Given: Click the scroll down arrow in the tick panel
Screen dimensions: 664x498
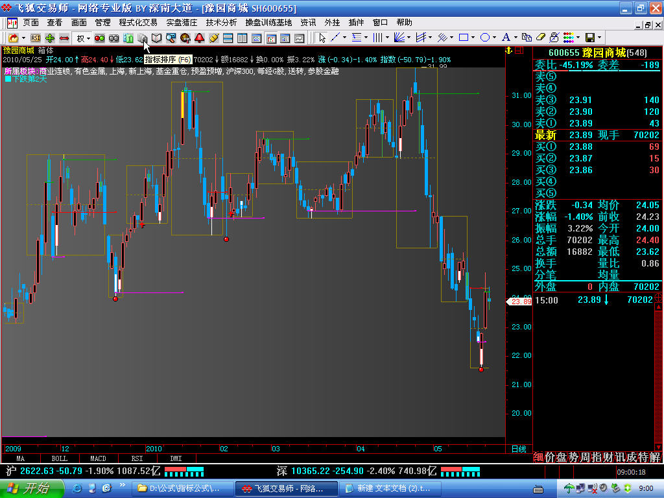Looking at the screenshot, I should click(659, 447).
